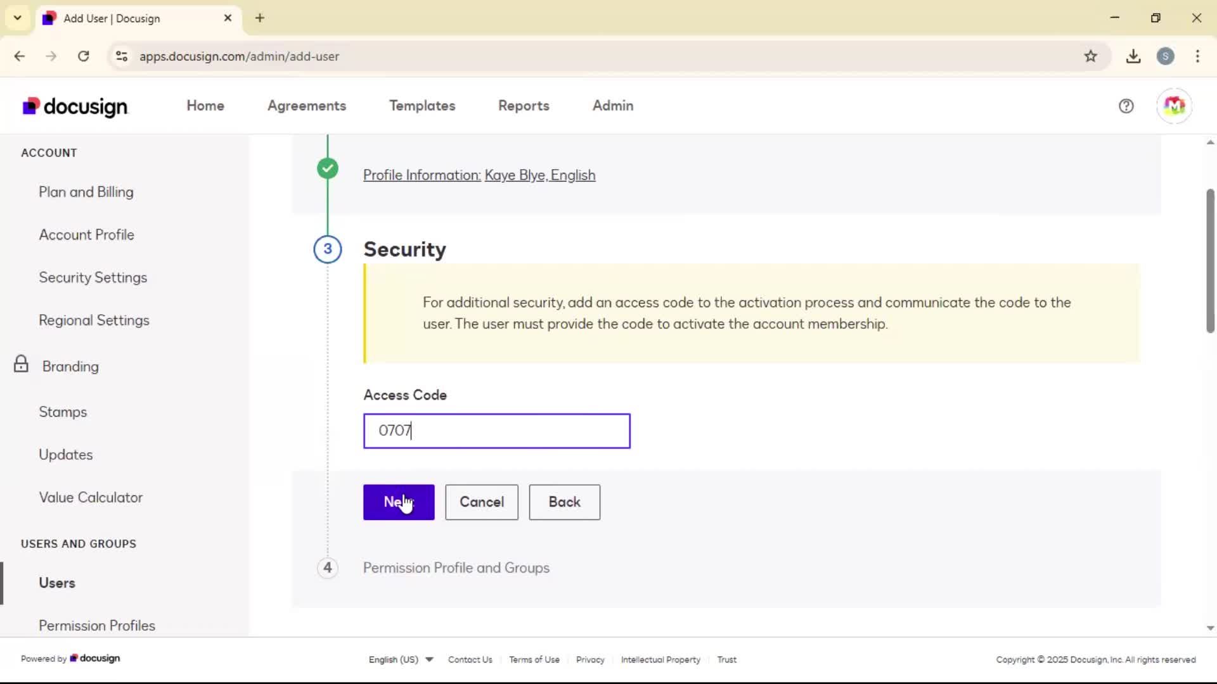Click the scrollbar up arrow

pyautogui.click(x=1210, y=142)
